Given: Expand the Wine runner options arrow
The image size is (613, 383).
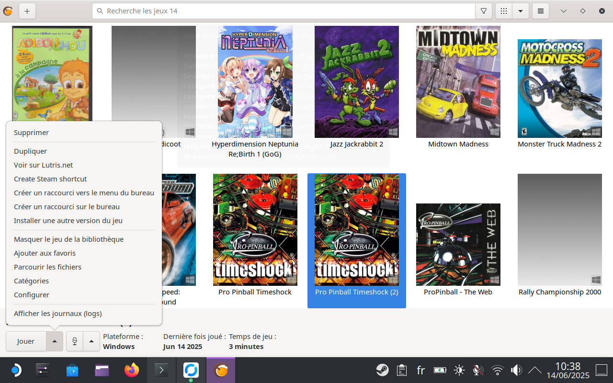Looking at the screenshot, I should point(91,341).
